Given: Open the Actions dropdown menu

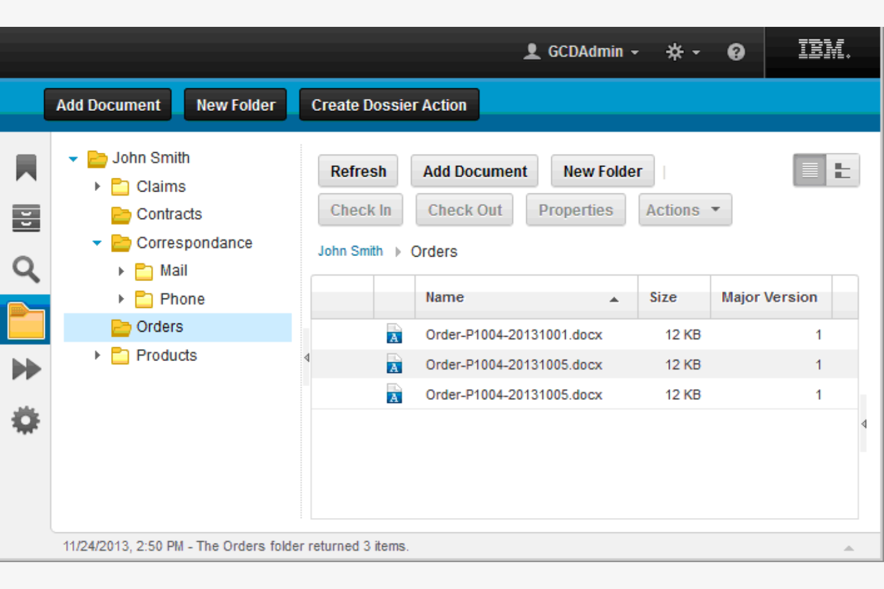Looking at the screenshot, I should 685,209.
